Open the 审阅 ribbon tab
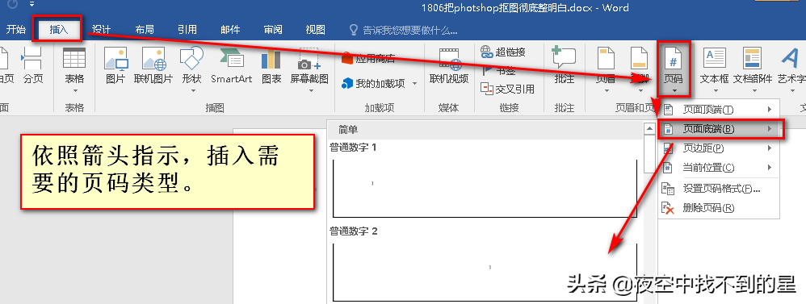806x304 pixels. 272,30
